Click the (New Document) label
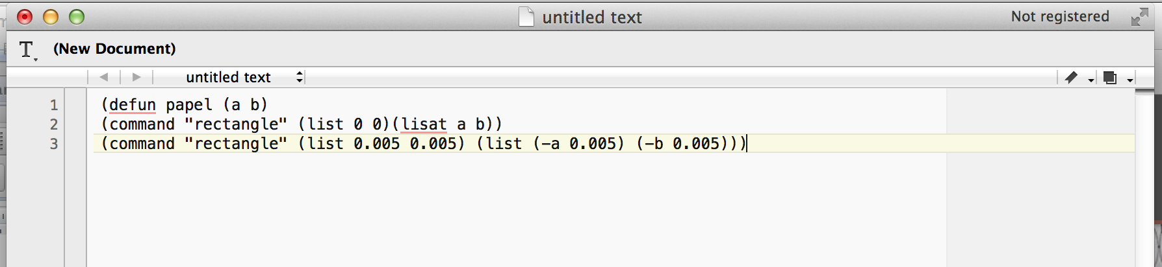Image resolution: width=1162 pixels, height=267 pixels. click(114, 49)
